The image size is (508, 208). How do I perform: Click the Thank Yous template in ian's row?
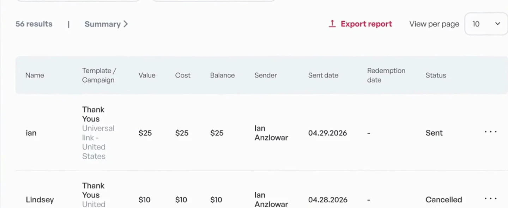(93, 114)
